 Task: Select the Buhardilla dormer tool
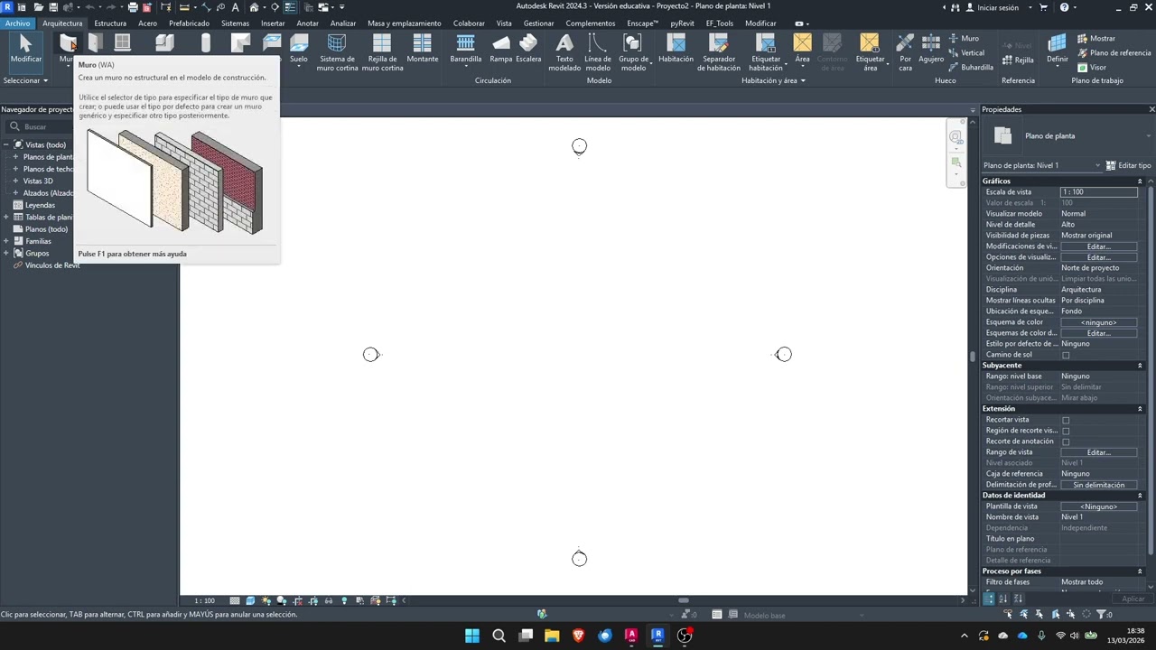[x=971, y=67]
